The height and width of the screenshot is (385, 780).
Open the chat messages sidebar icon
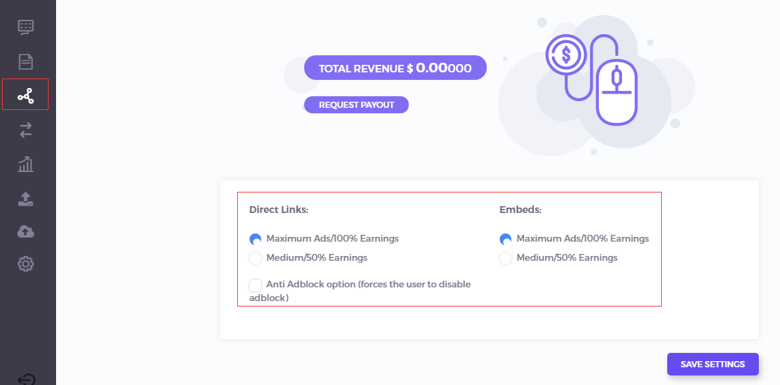26,27
